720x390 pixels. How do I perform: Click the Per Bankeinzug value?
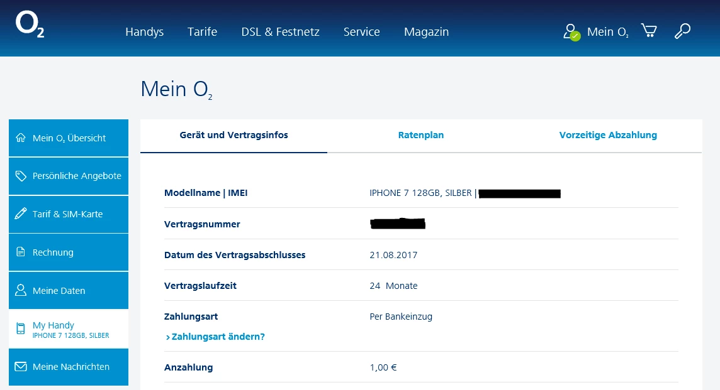(x=401, y=317)
